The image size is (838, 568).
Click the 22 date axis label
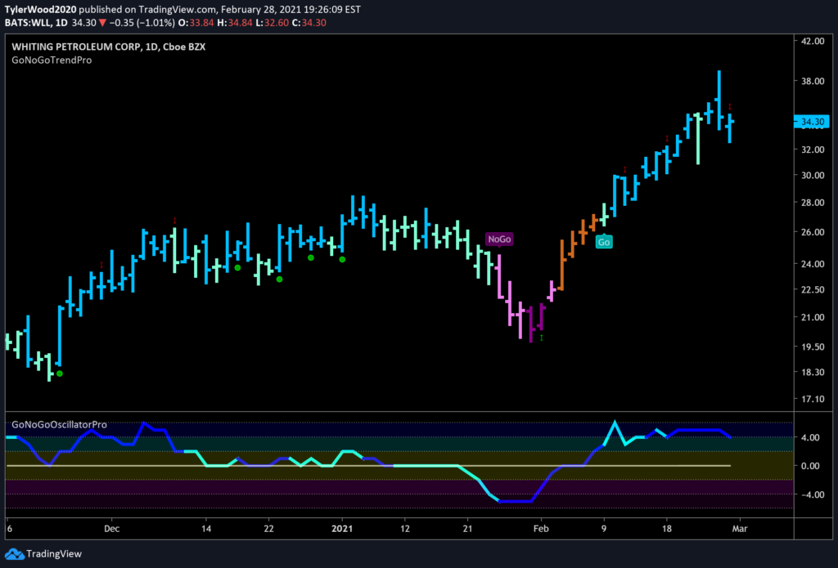coord(268,529)
